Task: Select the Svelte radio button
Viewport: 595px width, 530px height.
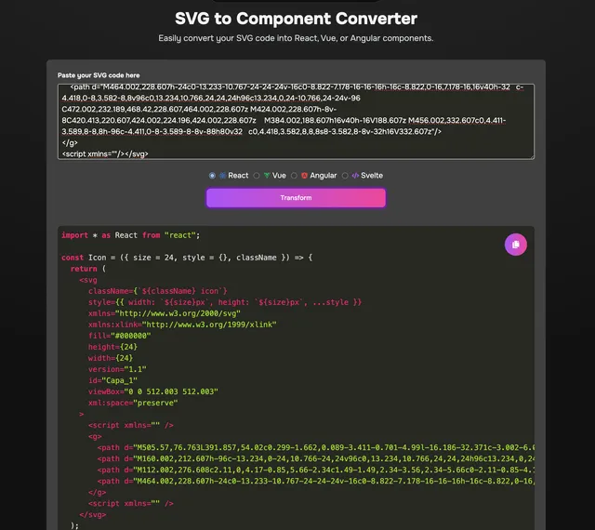Action: pos(345,176)
